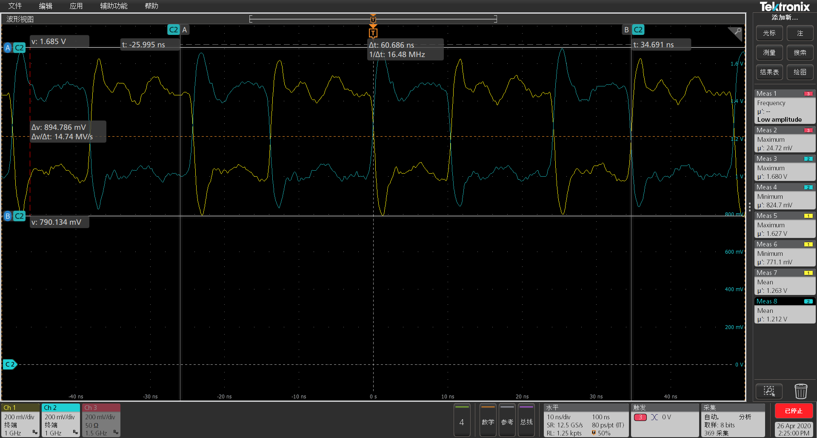Open the Ch 3 channel badge

101,420
